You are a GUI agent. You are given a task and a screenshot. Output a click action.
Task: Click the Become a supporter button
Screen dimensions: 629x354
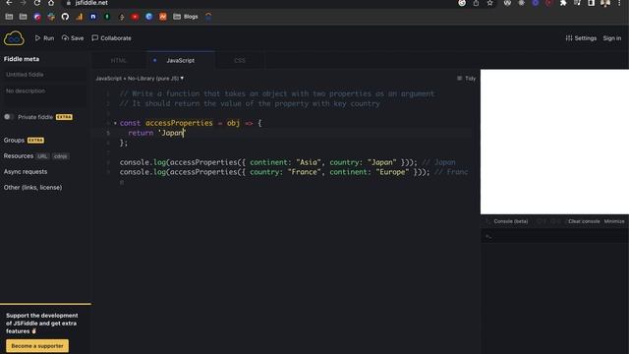pos(37,345)
